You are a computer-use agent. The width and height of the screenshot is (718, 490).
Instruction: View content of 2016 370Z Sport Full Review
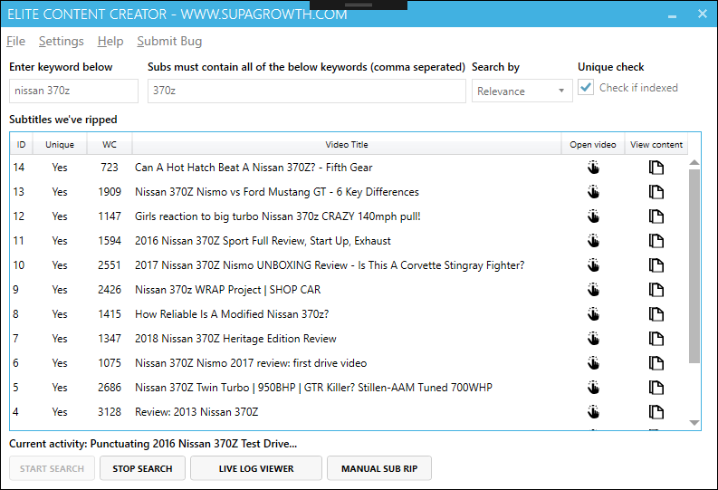[656, 241]
